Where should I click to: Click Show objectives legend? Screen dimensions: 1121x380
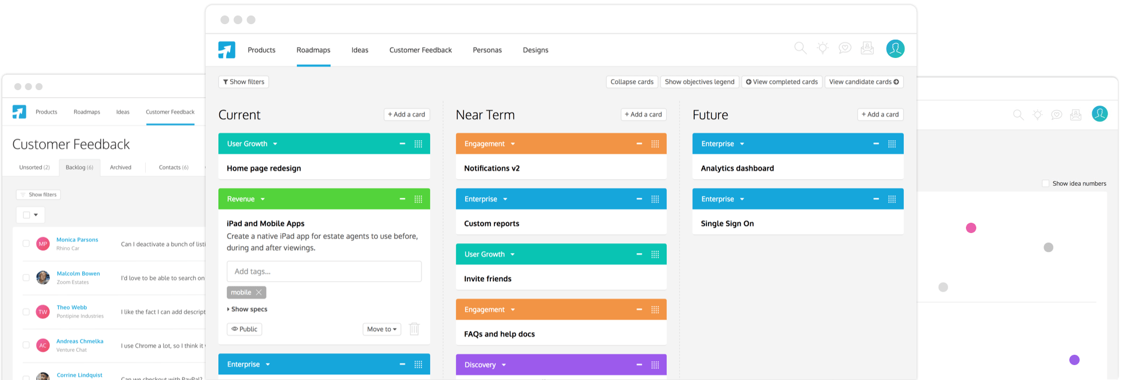coord(699,82)
